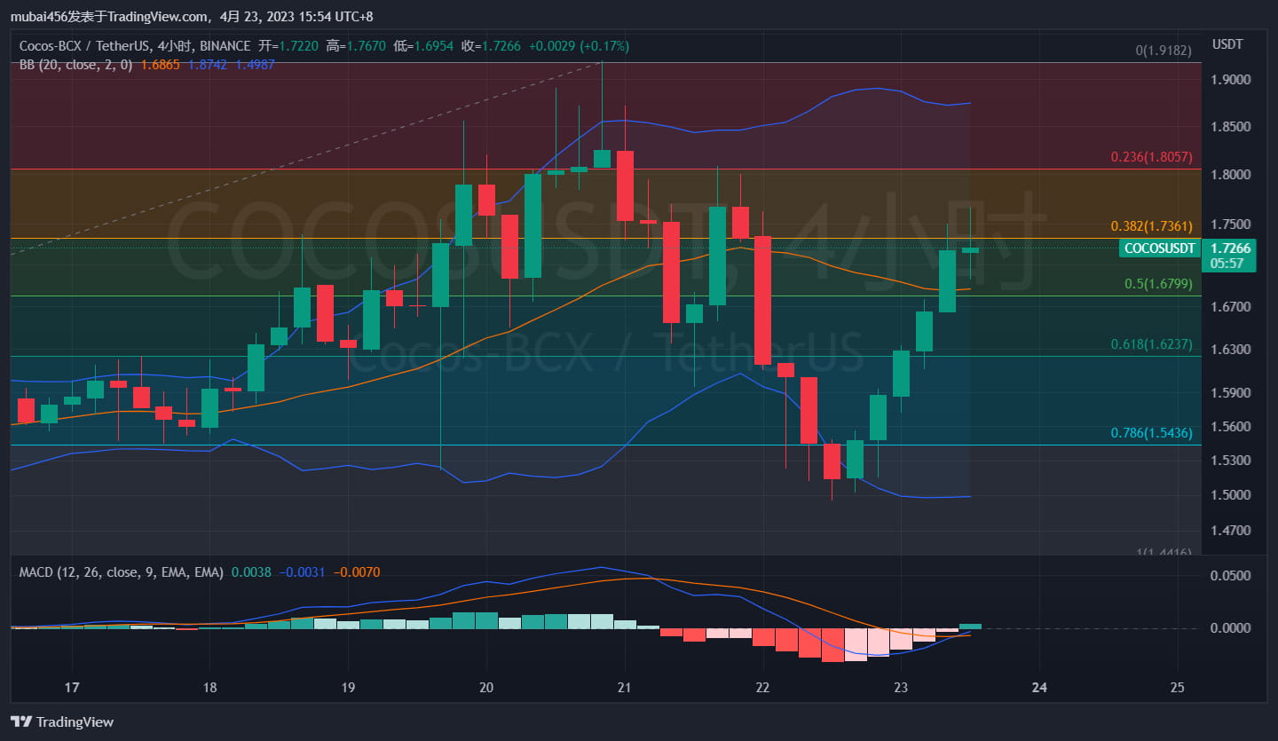Click the 1.4700 price axis label
The width and height of the screenshot is (1278, 741).
(x=1230, y=531)
